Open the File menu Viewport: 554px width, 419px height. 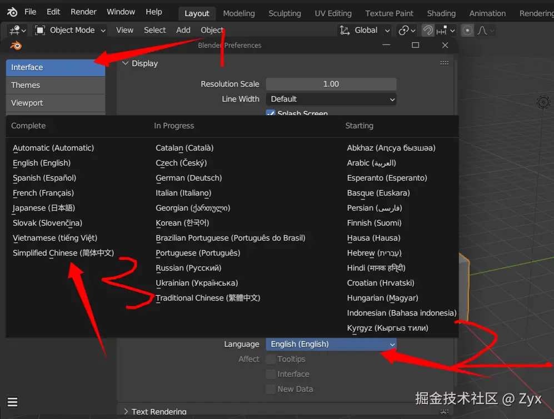point(30,12)
